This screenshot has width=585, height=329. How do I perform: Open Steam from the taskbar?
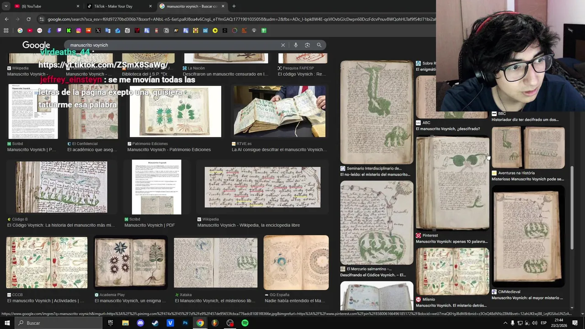[x=155, y=323]
